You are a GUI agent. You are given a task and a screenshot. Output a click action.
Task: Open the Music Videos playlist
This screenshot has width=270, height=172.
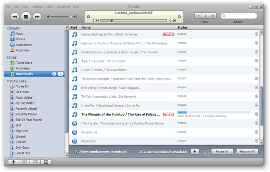(x=24, y=97)
